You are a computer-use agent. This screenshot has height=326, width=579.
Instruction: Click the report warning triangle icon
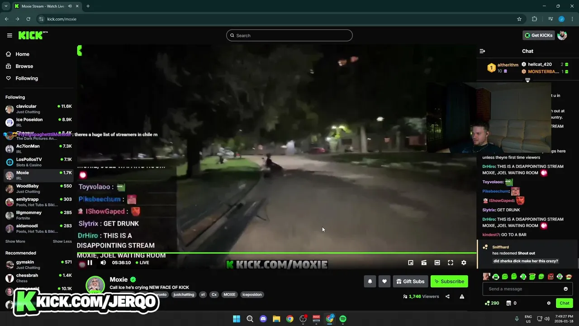[462, 297]
